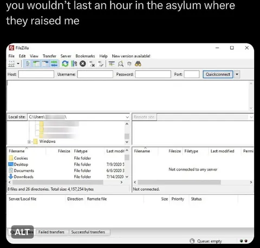Sort remote files by Filename
The height and width of the screenshot is (248, 260).
142,151
